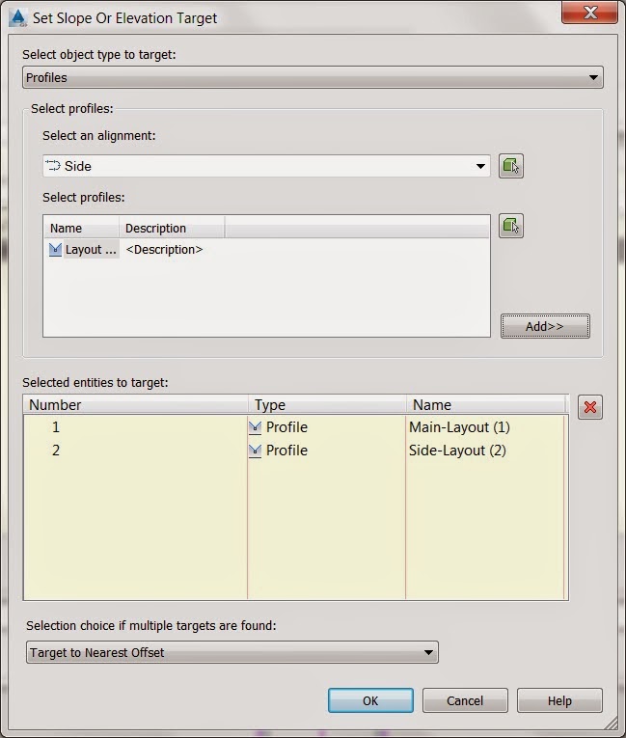
Task: Click Profile type text in row 2
Action: [x=286, y=451]
